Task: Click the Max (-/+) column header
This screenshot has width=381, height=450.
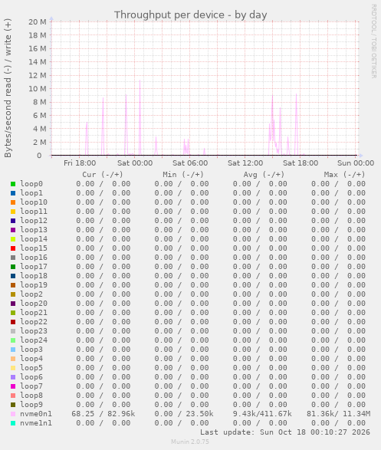Action: (x=344, y=175)
